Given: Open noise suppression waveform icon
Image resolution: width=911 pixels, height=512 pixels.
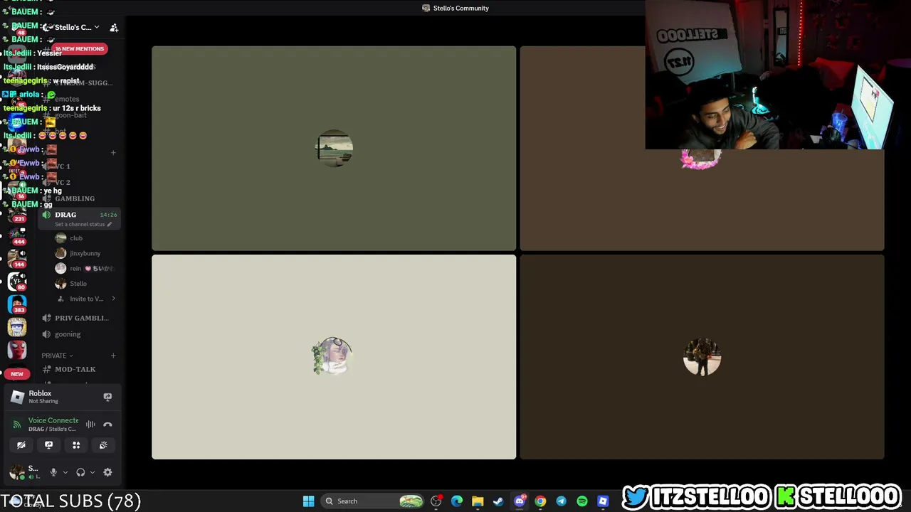Looking at the screenshot, I should coord(90,425).
